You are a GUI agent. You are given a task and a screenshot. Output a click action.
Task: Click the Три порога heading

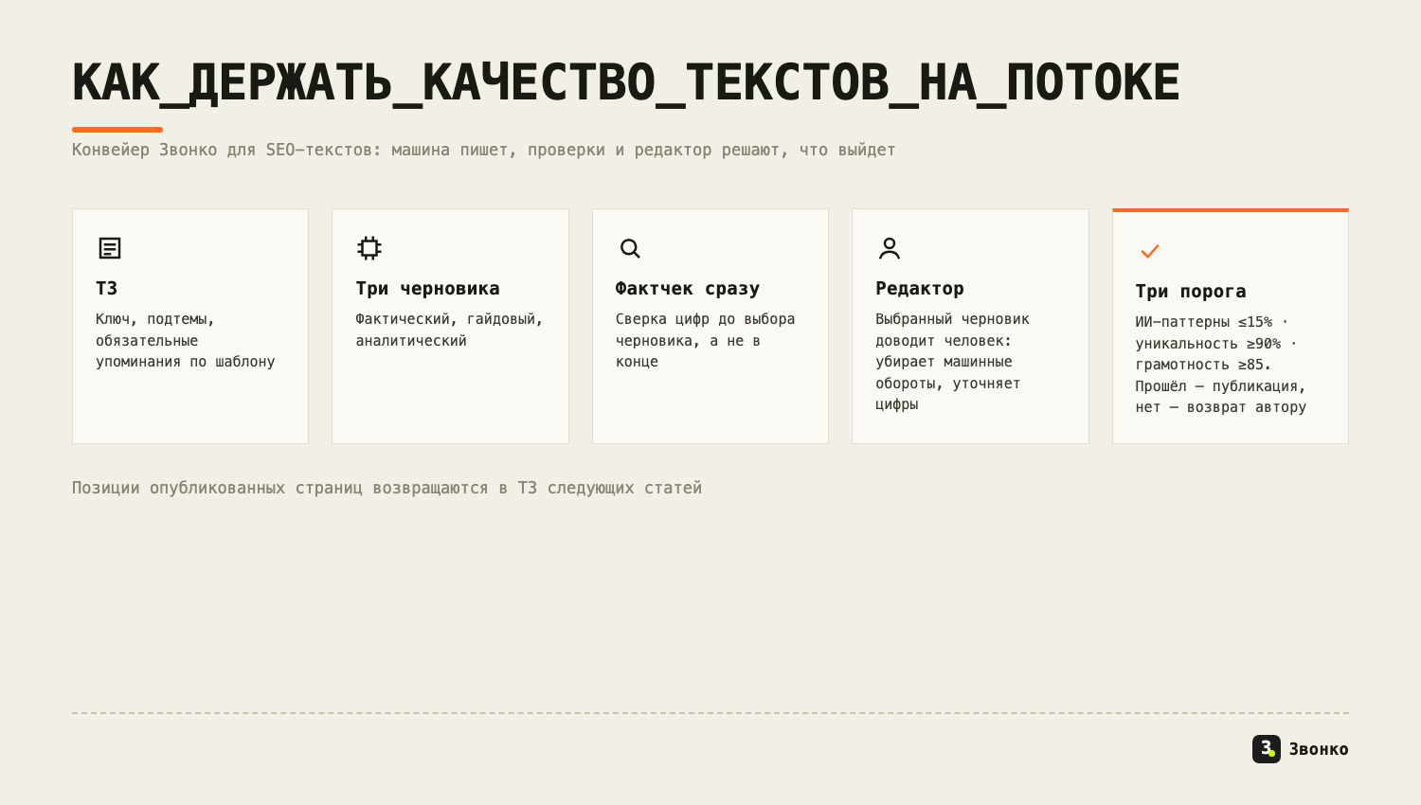1191,291
